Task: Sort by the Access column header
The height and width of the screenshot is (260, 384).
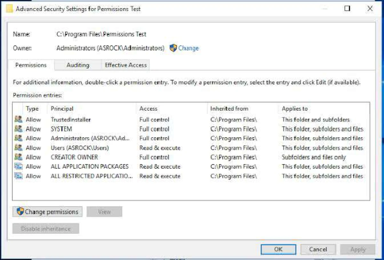Action: click(148, 109)
